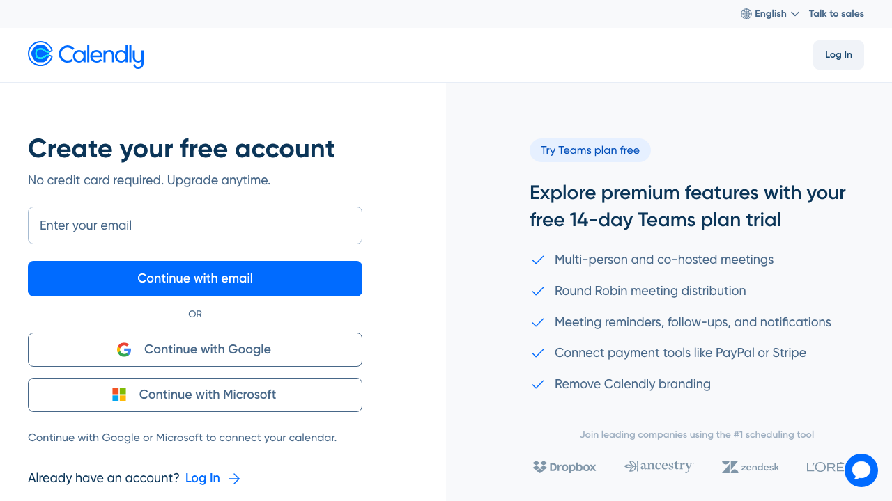Image resolution: width=892 pixels, height=501 pixels.
Task: Click the Calendly logo
Action: pos(85,54)
